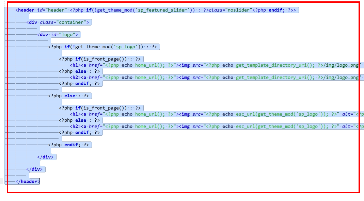
Task: Click the h2 line containing esc_url(get_theme_mod('sp_logo'))
Action: click(216, 127)
